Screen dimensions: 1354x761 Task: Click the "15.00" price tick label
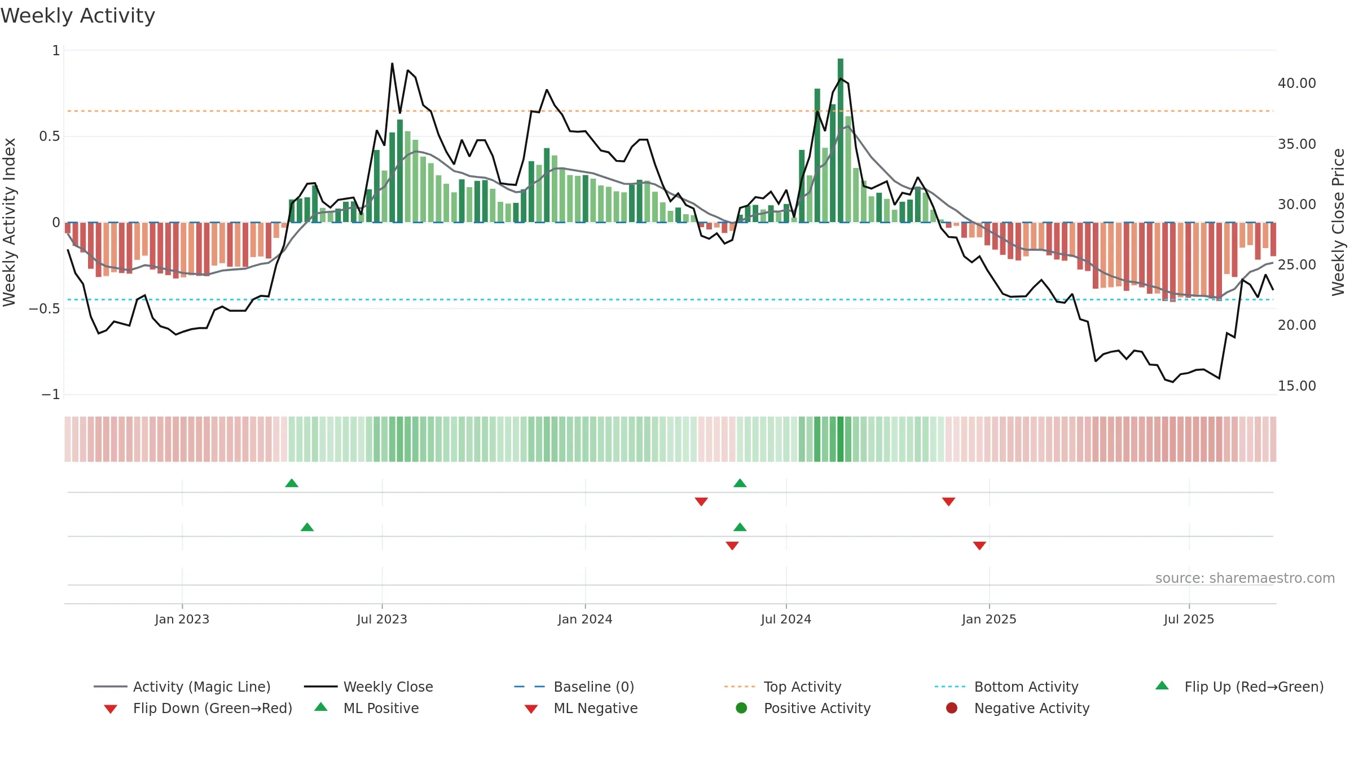(1297, 386)
